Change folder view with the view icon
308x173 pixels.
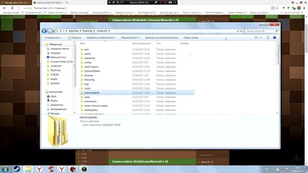coord(257,37)
